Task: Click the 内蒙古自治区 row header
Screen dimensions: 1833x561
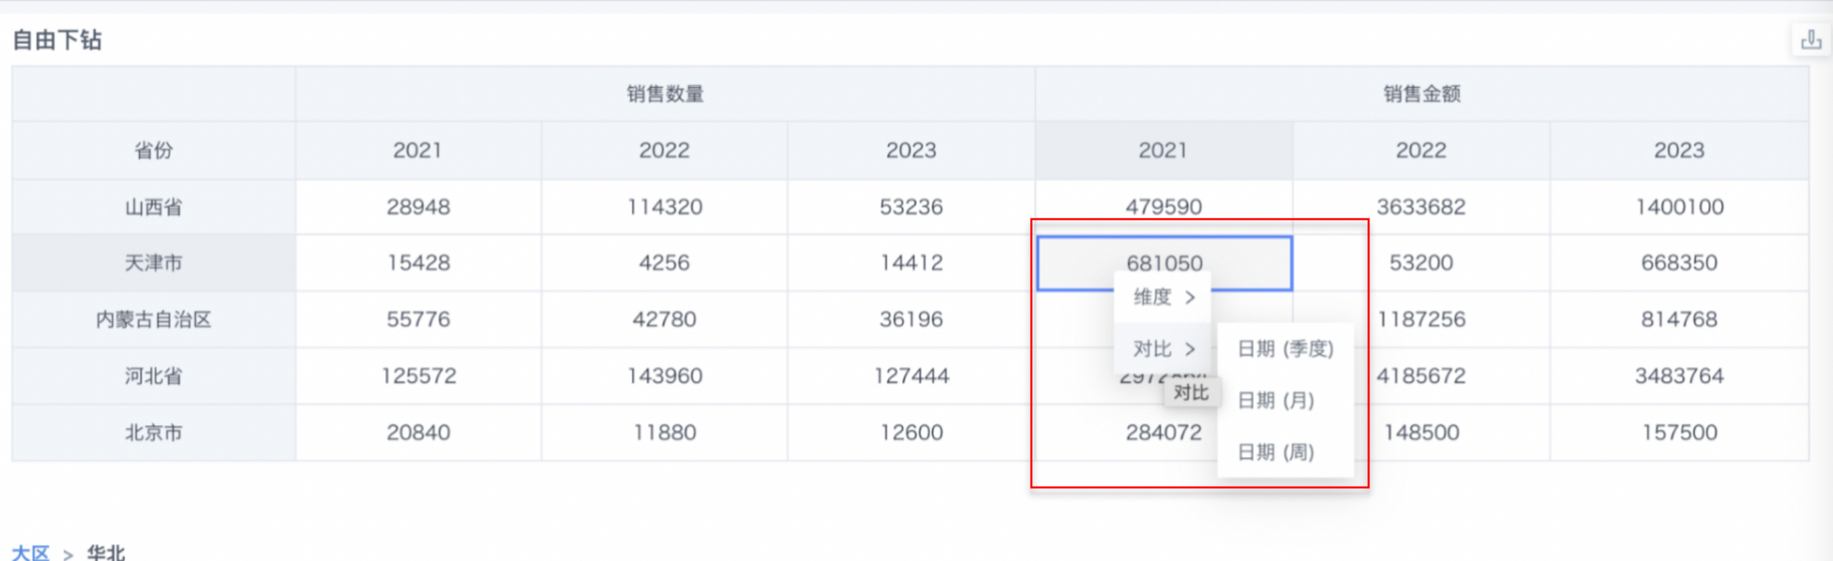Action: coord(154,319)
